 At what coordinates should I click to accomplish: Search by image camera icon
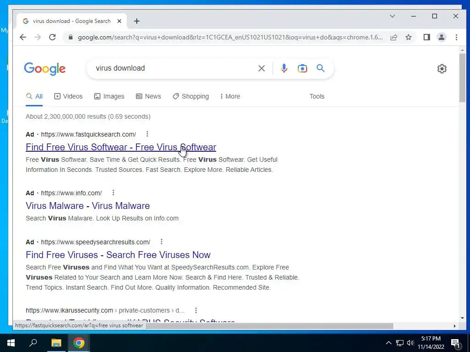click(302, 68)
